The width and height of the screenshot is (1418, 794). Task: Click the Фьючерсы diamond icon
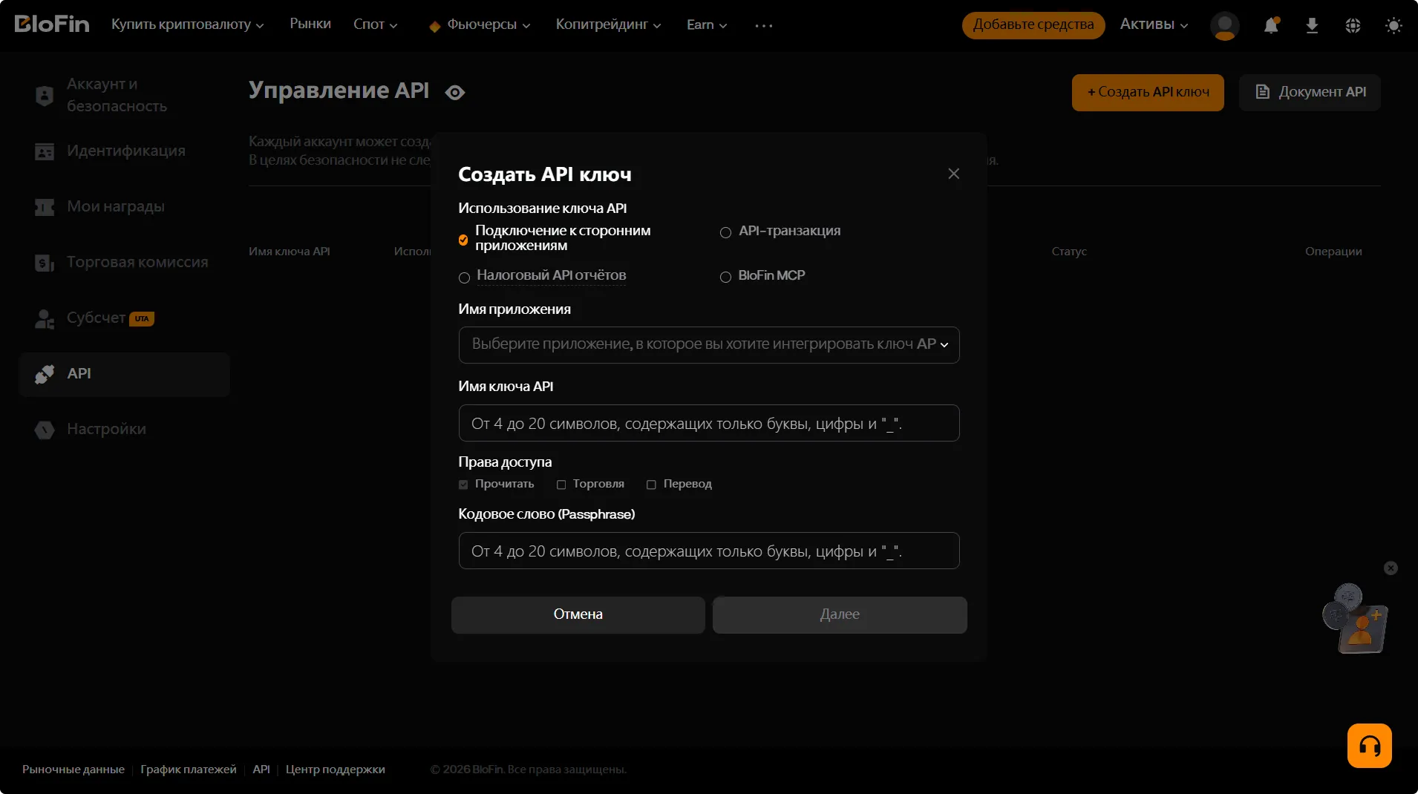tap(434, 27)
